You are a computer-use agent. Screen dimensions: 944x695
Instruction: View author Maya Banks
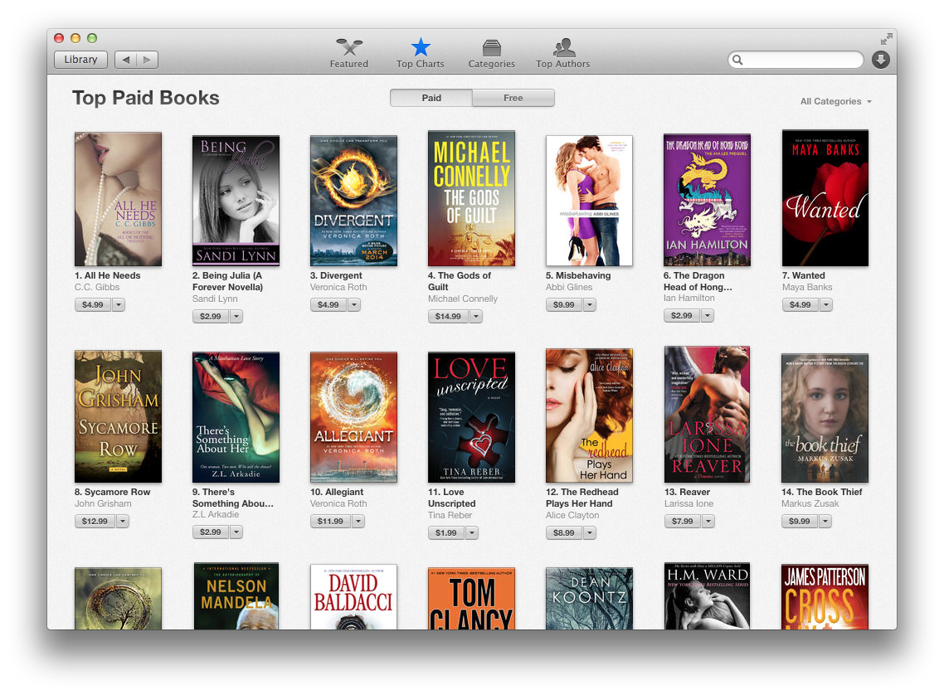[807, 287]
